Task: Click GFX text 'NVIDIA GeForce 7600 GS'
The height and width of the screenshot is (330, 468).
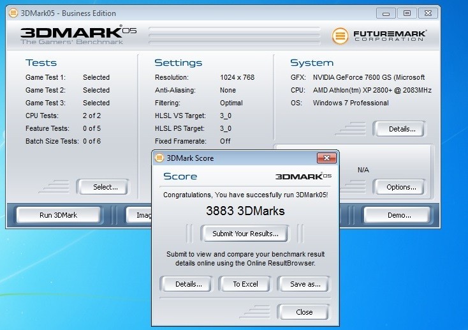Action: coord(352,77)
